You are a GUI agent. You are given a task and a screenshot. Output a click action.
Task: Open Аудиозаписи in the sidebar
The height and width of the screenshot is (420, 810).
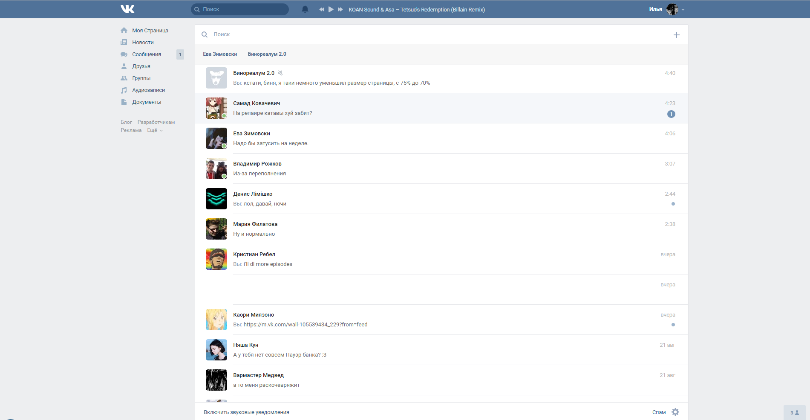click(x=148, y=90)
